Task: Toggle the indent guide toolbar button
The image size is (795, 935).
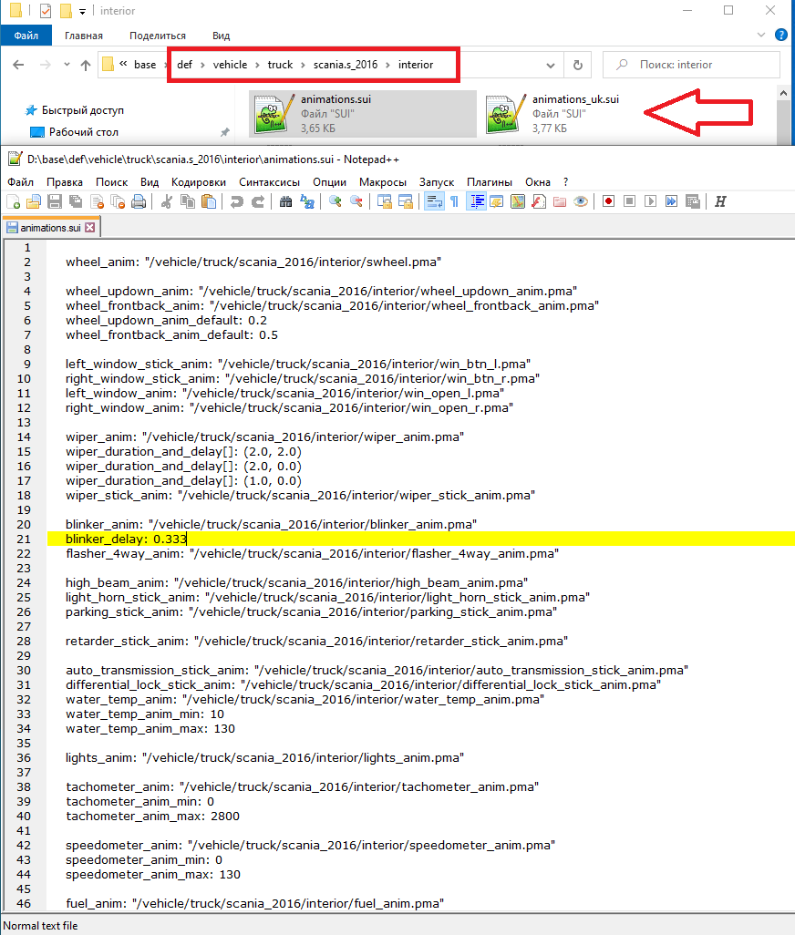Action: click(476, 201)
